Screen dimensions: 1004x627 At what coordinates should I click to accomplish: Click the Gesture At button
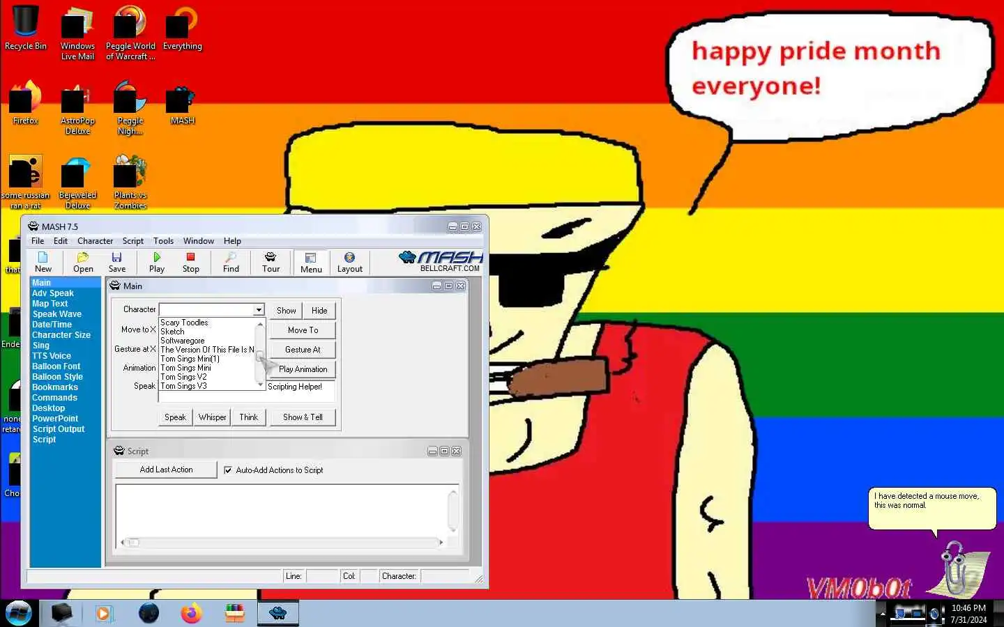click(x=303, y=350)
